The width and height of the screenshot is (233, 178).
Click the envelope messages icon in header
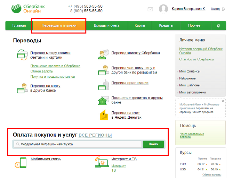coord(150,9)
